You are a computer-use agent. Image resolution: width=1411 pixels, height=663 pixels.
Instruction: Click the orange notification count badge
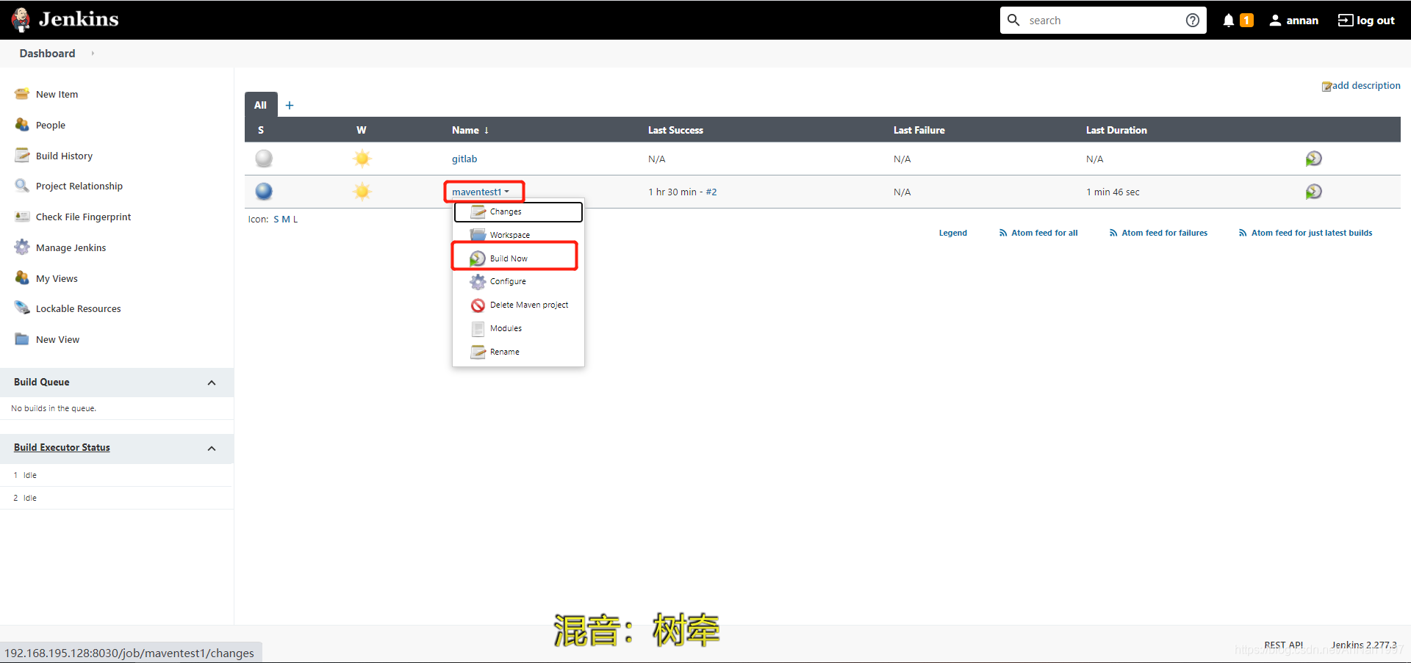pyautogui.click(x=1246, y=21)
